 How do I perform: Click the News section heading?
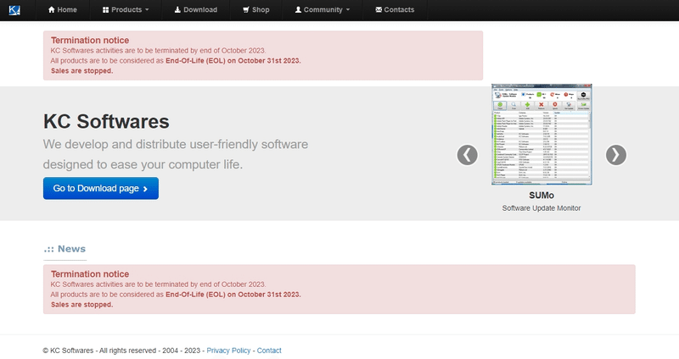tap(65, 249)
